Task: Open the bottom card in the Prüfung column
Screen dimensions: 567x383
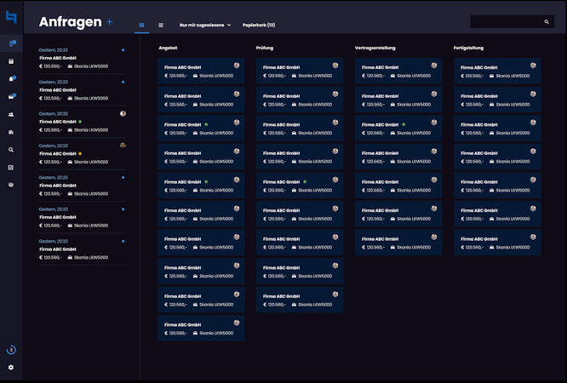Action: 300,300
